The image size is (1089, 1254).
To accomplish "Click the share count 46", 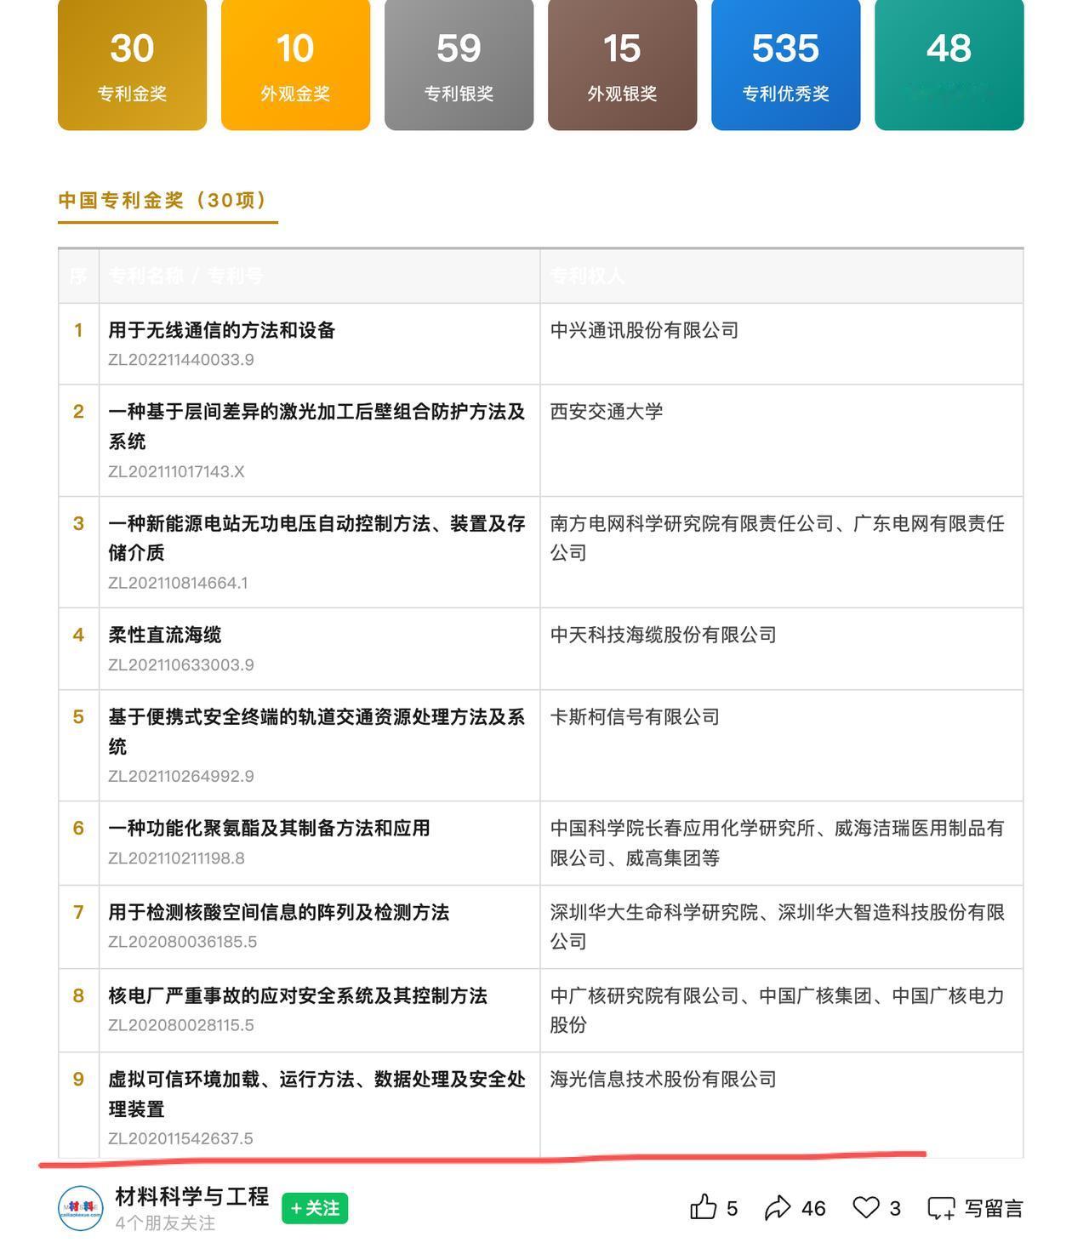I will (813, 1209).
